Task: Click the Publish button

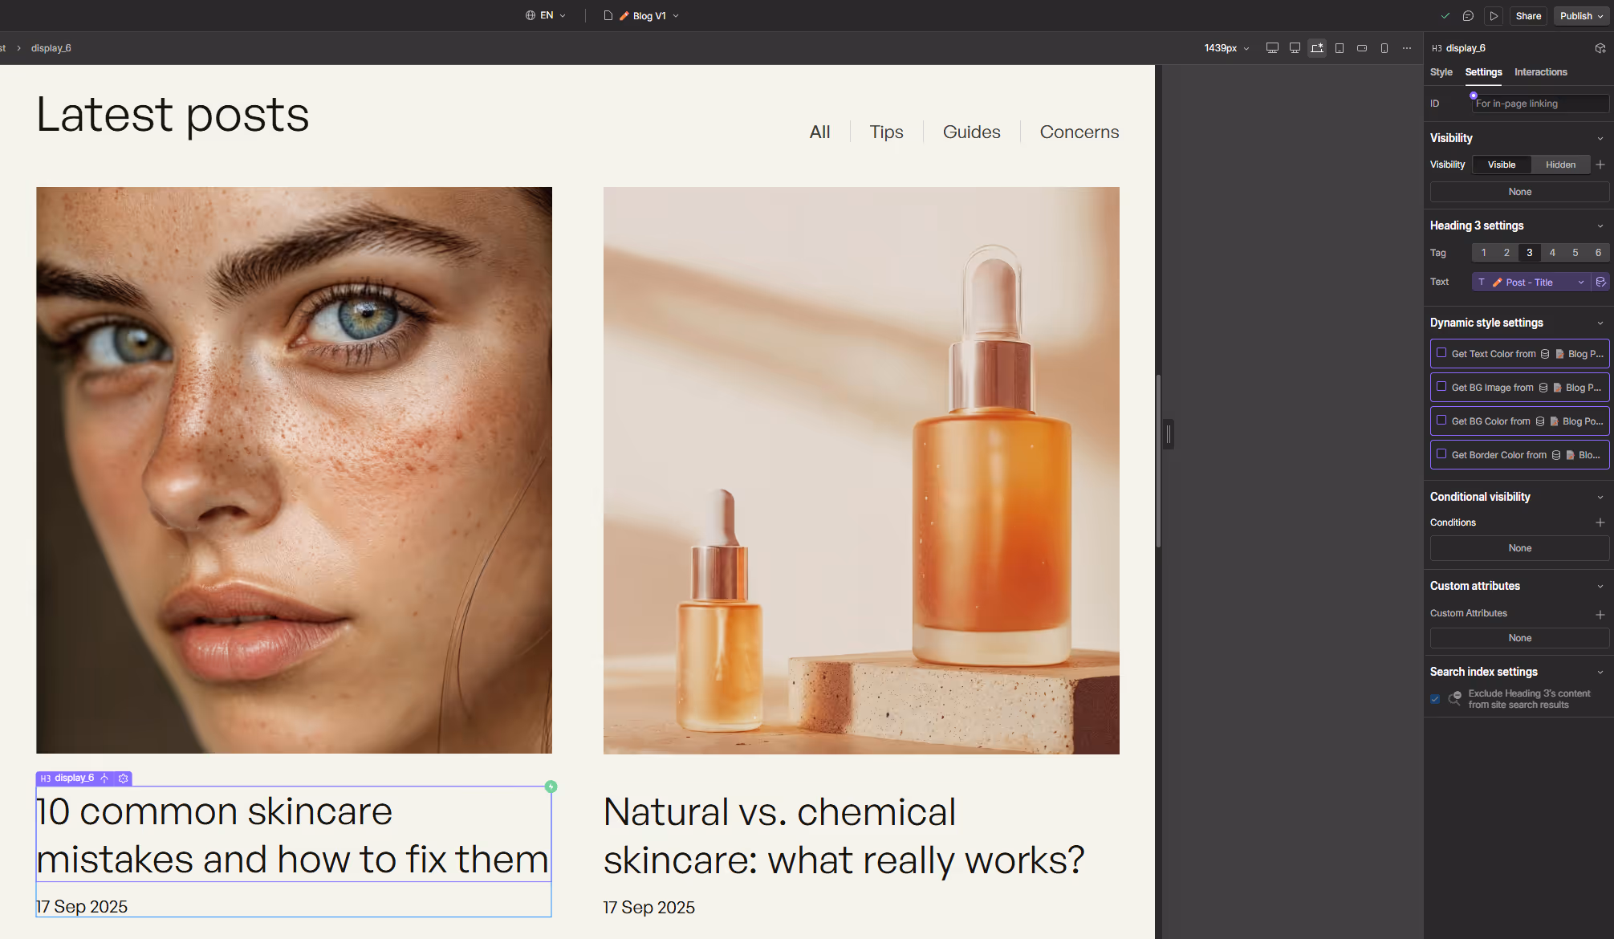Action: click(1575, 15)
